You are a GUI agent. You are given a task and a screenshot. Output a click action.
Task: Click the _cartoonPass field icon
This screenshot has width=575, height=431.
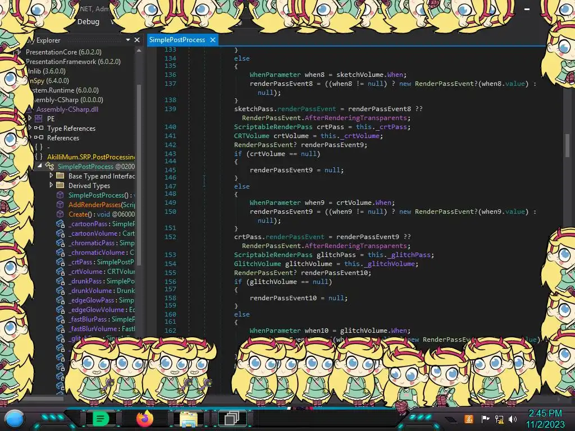coord(61,224)
